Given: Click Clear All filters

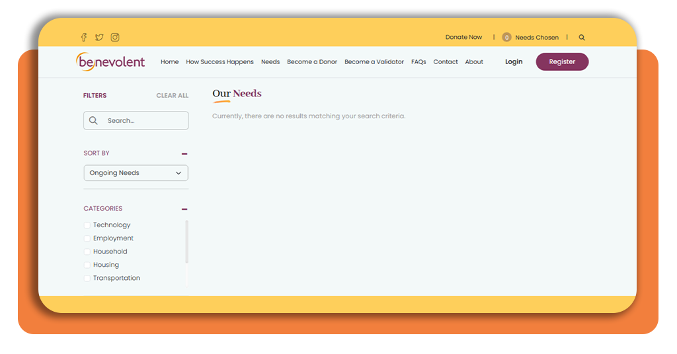Looking at the screenshot, I should [x=173, y=95].
